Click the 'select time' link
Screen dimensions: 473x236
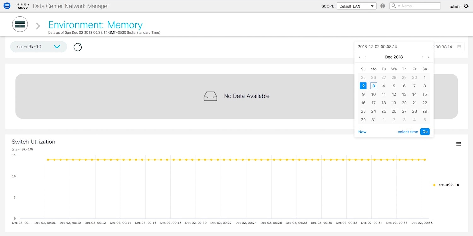pos(408,132)
